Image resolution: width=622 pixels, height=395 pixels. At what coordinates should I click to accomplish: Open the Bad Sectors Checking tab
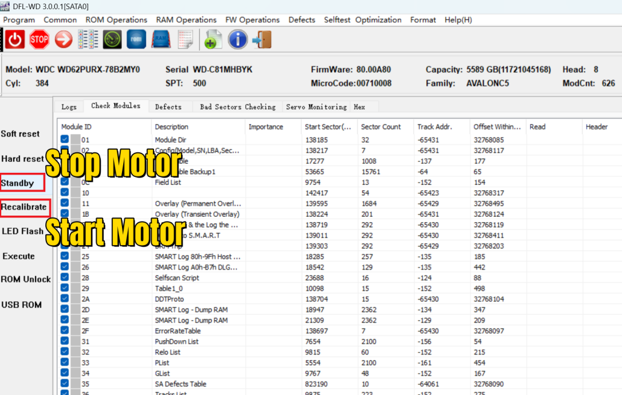tap(237, 107)
